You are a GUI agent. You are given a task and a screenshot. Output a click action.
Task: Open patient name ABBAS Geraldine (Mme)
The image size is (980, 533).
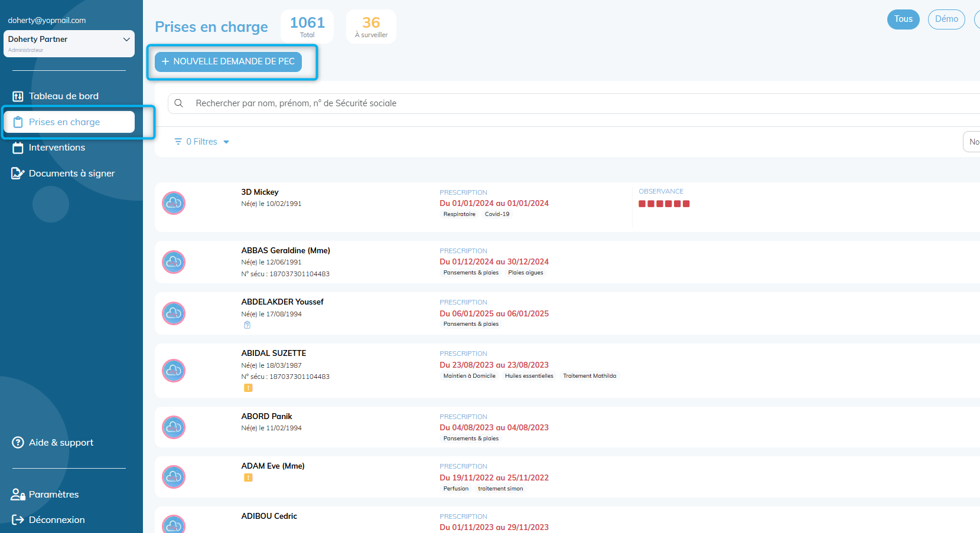point(286,251)
